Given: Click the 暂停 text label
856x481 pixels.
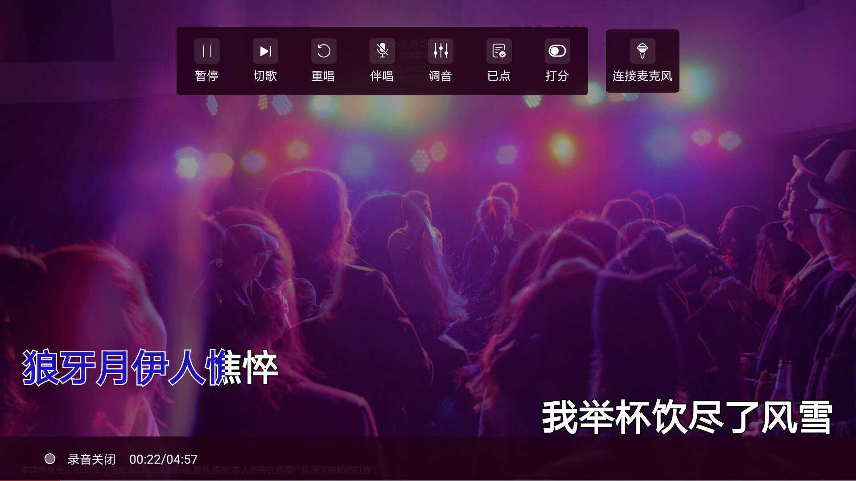Looking at the screenshot, I should pyautogui.click(x=207, y=76).
